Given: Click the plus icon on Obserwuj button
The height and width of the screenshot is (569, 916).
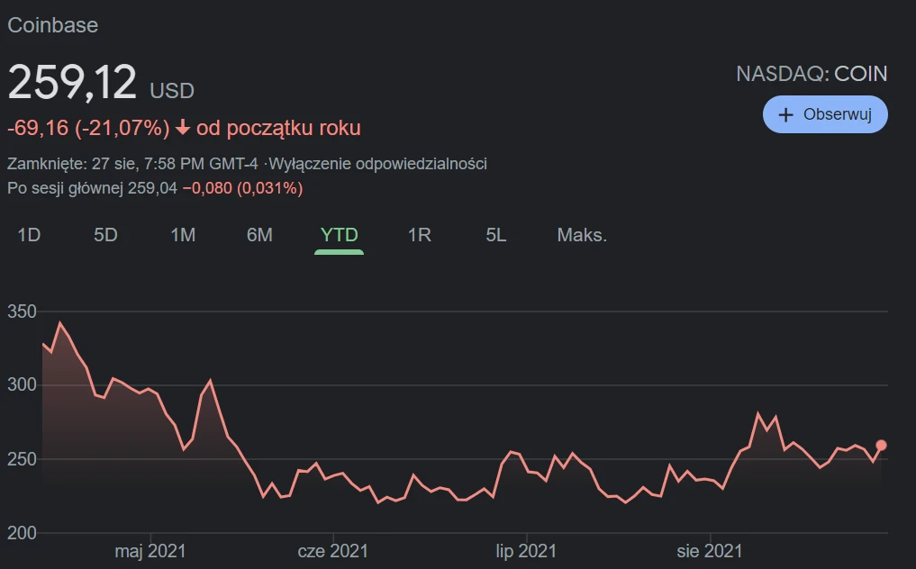Looking at the screenshot, I should tap(785, 114).
